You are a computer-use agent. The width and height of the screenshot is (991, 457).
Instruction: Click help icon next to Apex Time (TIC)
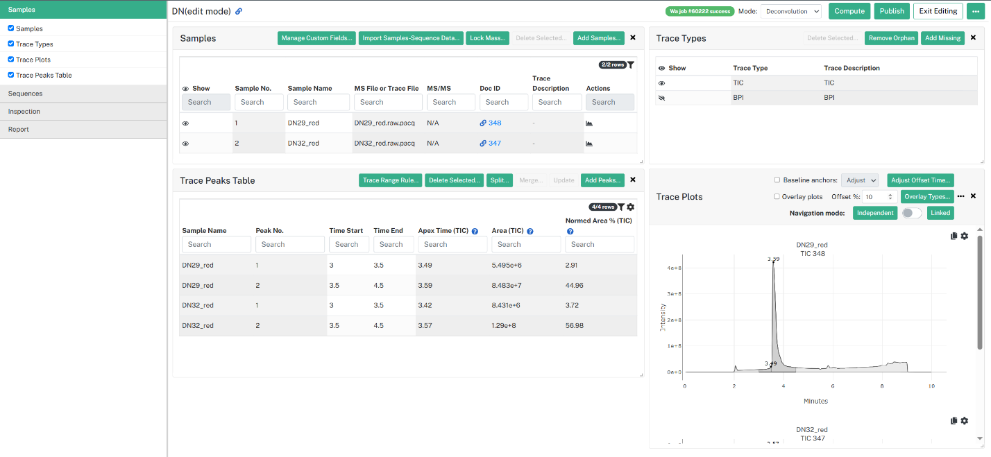[475, 231]
